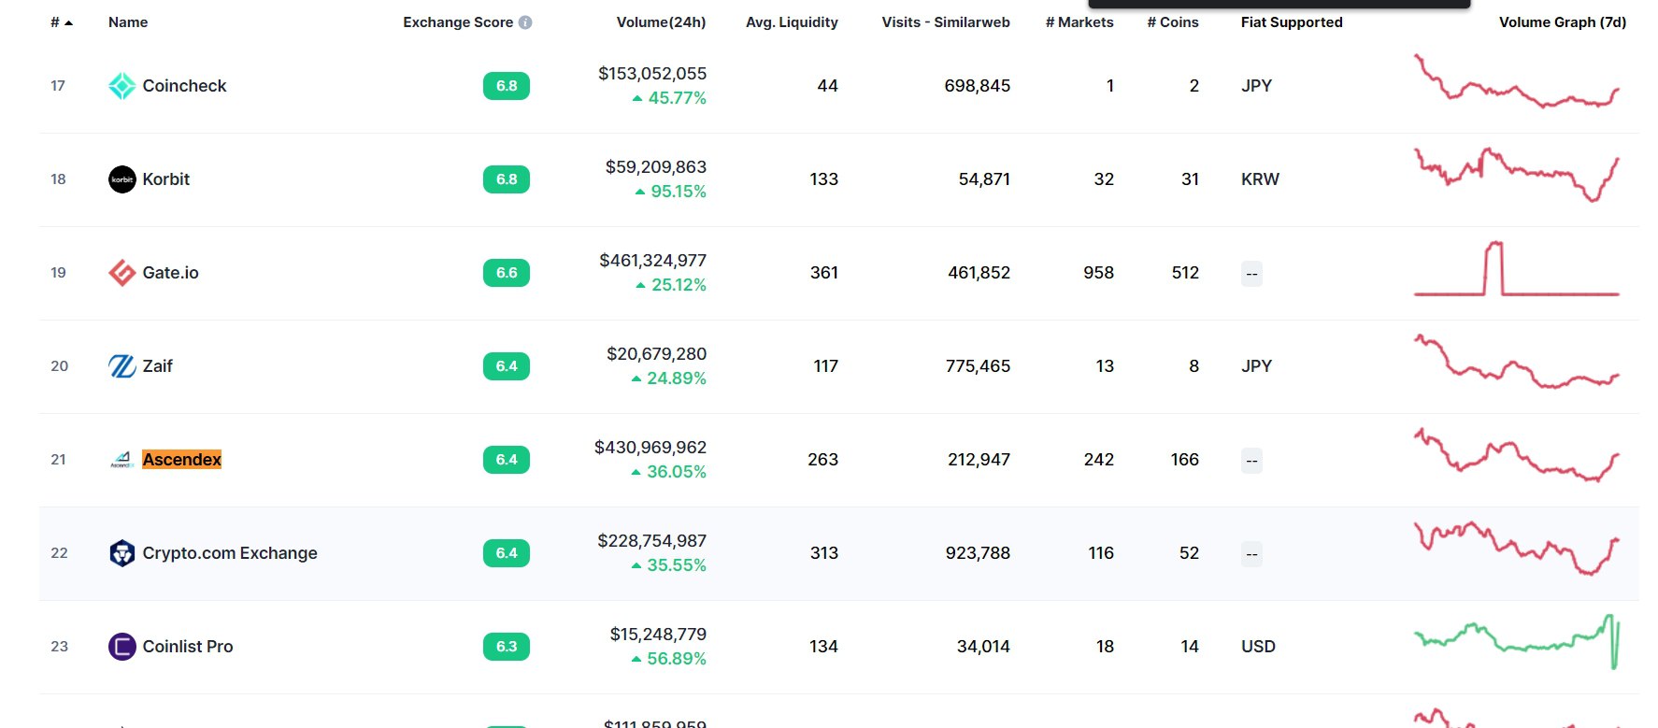This screenshot has height=728, width=1658.
Task: Click Crypto.com Exchange's 6.4 score badge
Action: point(507,553)
